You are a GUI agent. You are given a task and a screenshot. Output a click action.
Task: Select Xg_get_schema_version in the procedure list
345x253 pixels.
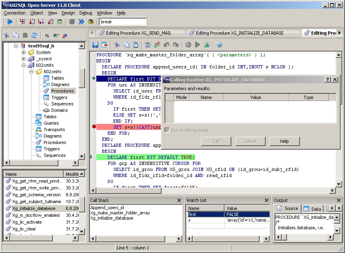point(36,195)
